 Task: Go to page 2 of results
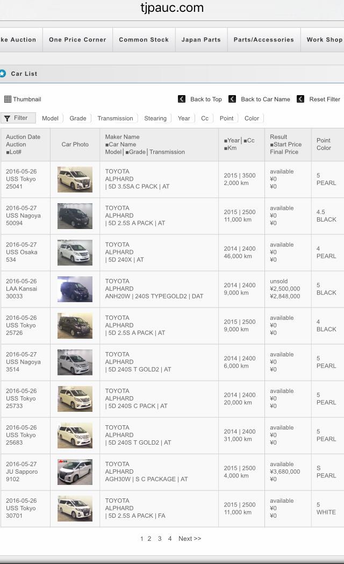149,539
